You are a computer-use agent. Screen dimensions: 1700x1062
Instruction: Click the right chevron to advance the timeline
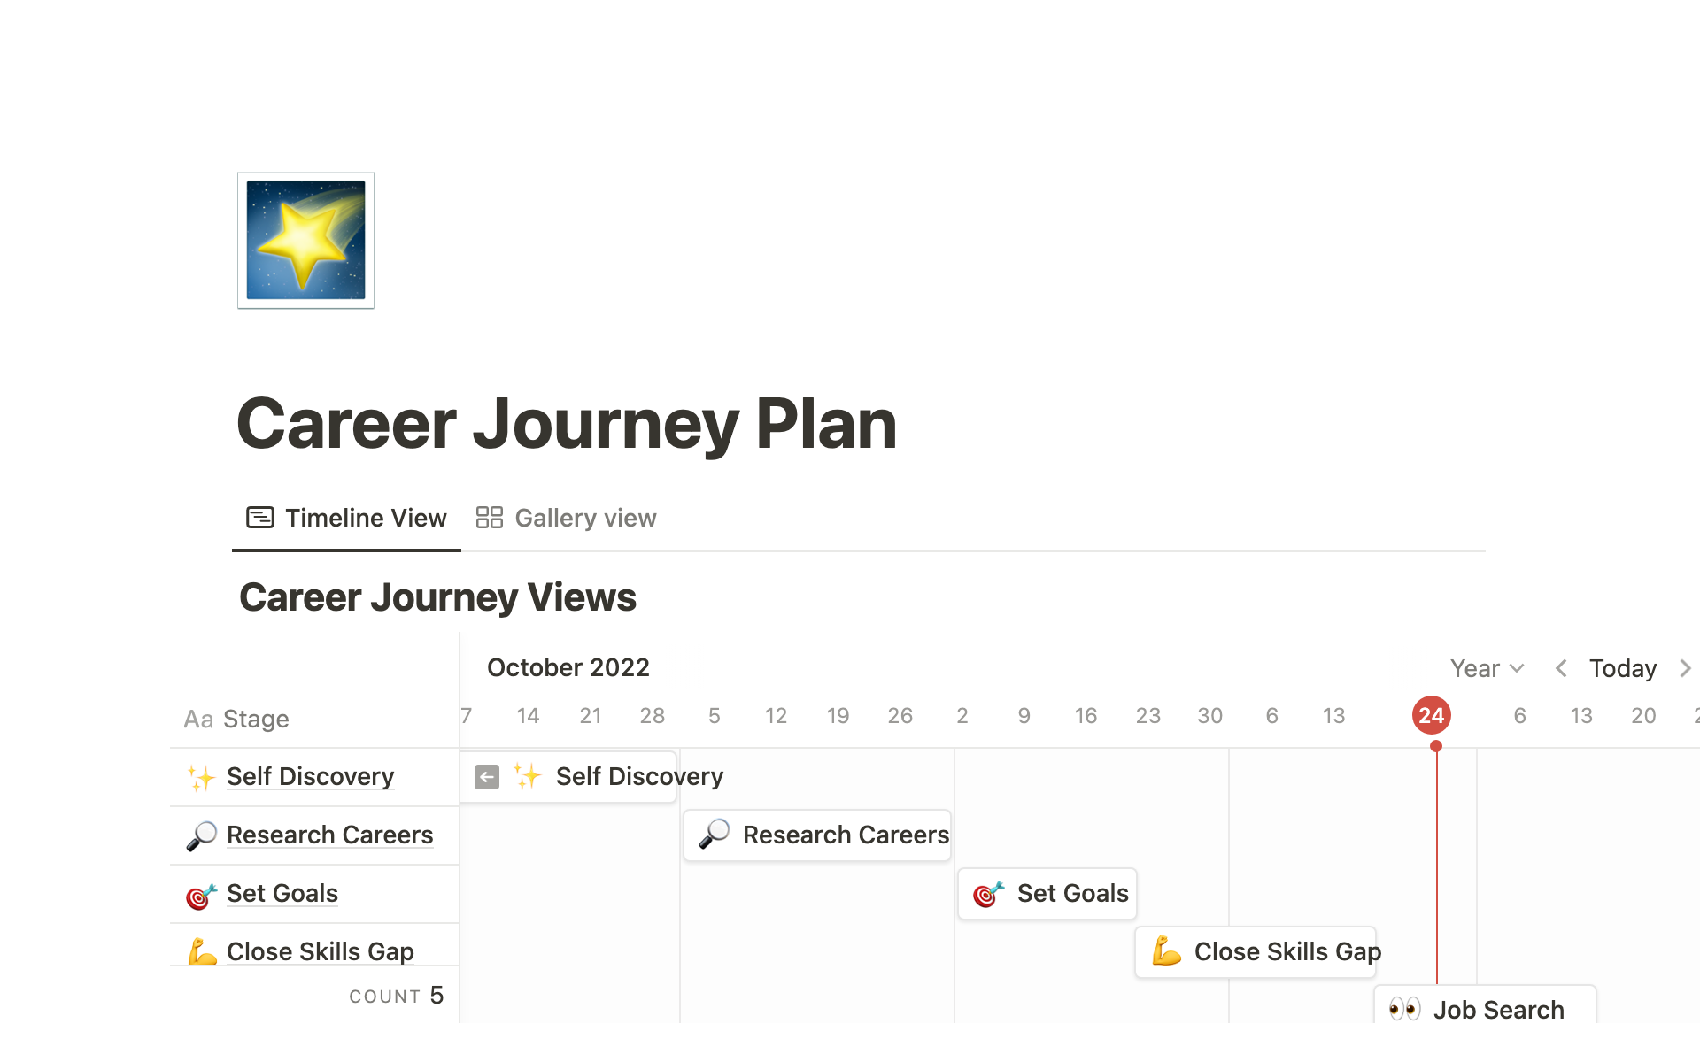tap(1685, 668)
